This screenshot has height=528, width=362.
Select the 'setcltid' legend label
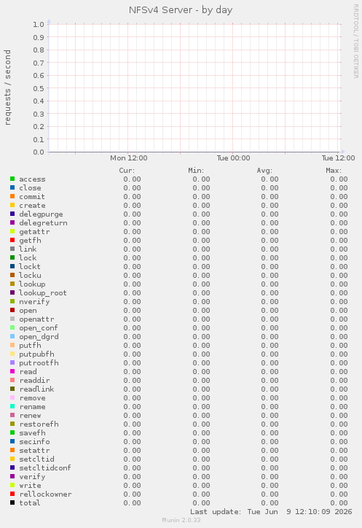pyautogui.click(x=36, y=459)
